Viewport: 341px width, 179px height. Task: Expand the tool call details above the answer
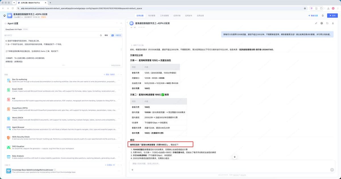tap(138, 45)
